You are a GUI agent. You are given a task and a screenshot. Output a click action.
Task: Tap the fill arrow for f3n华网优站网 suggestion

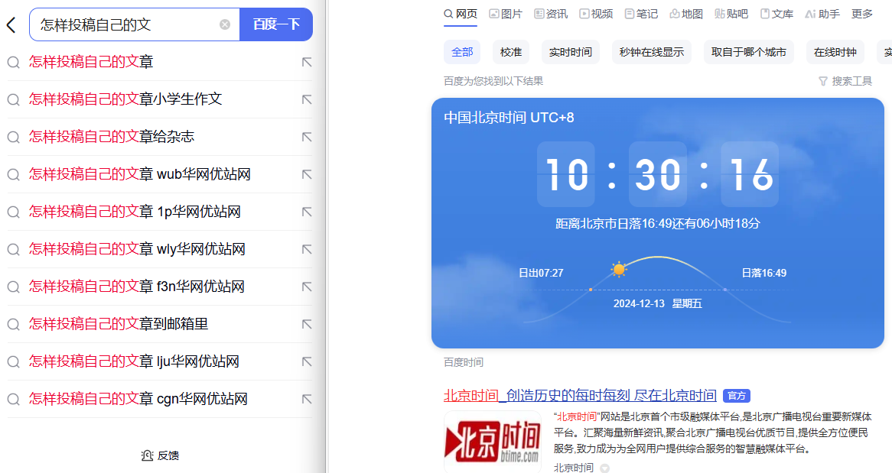(307, 287)
